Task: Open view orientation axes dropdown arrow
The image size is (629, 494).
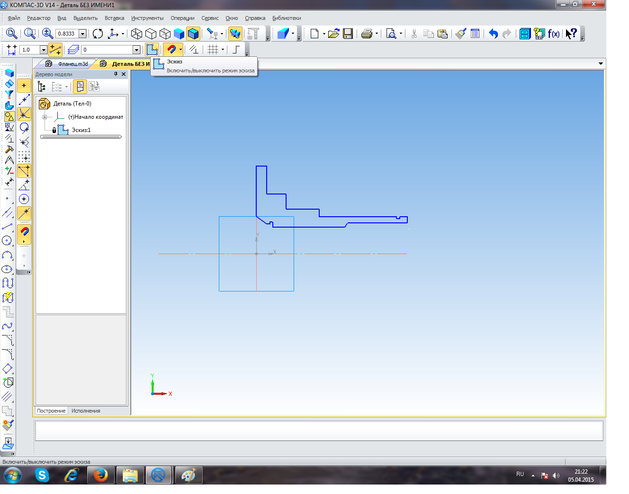Action: point(123,34)
